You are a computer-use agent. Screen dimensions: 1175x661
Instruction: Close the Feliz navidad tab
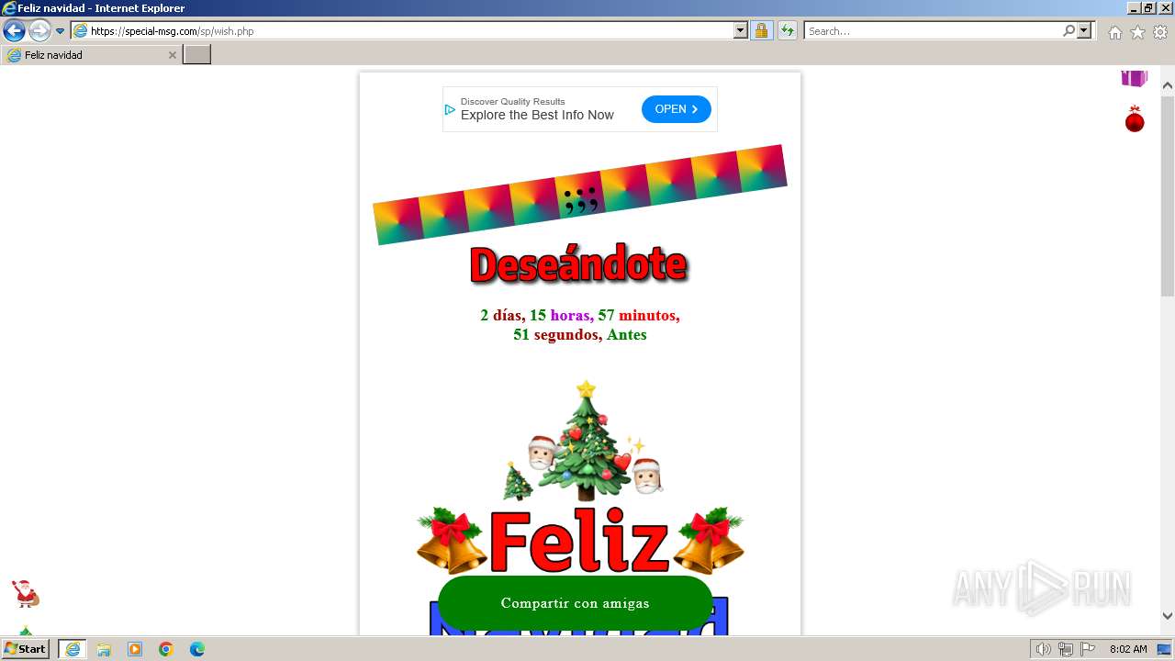click(x=172, y=55)
